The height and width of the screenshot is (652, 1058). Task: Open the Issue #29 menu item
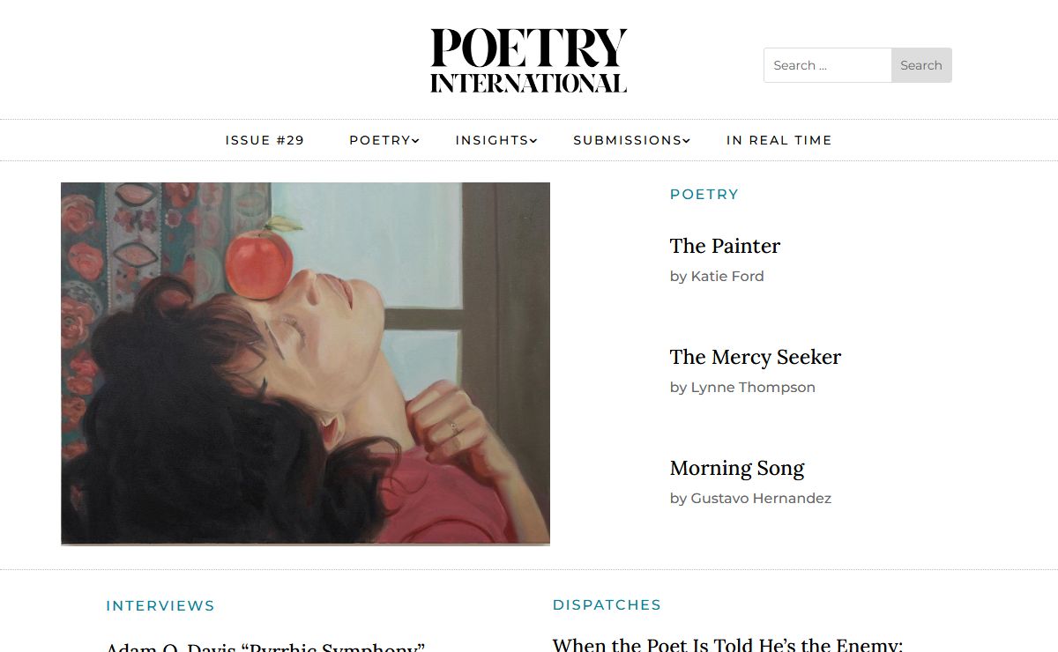(x=264, y=140)
